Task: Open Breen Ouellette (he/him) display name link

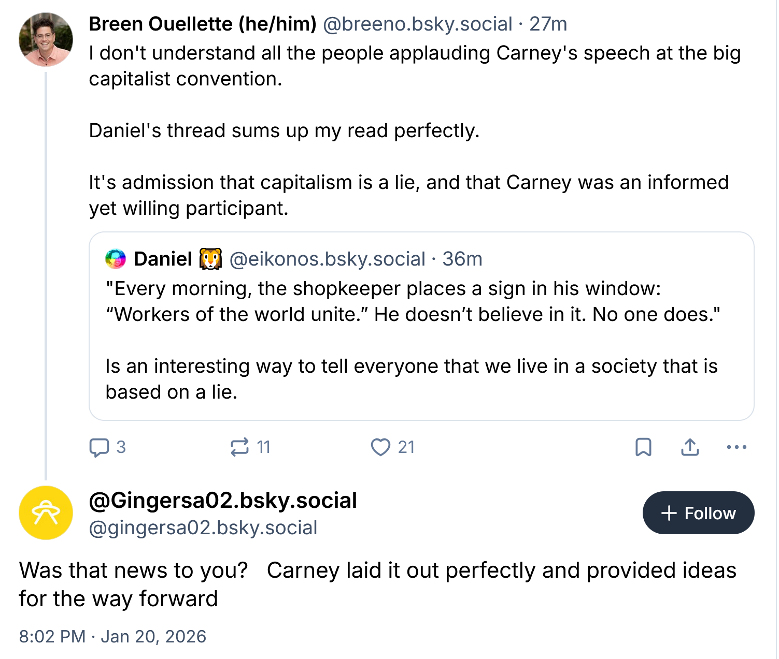Action: tap(203, 24)
